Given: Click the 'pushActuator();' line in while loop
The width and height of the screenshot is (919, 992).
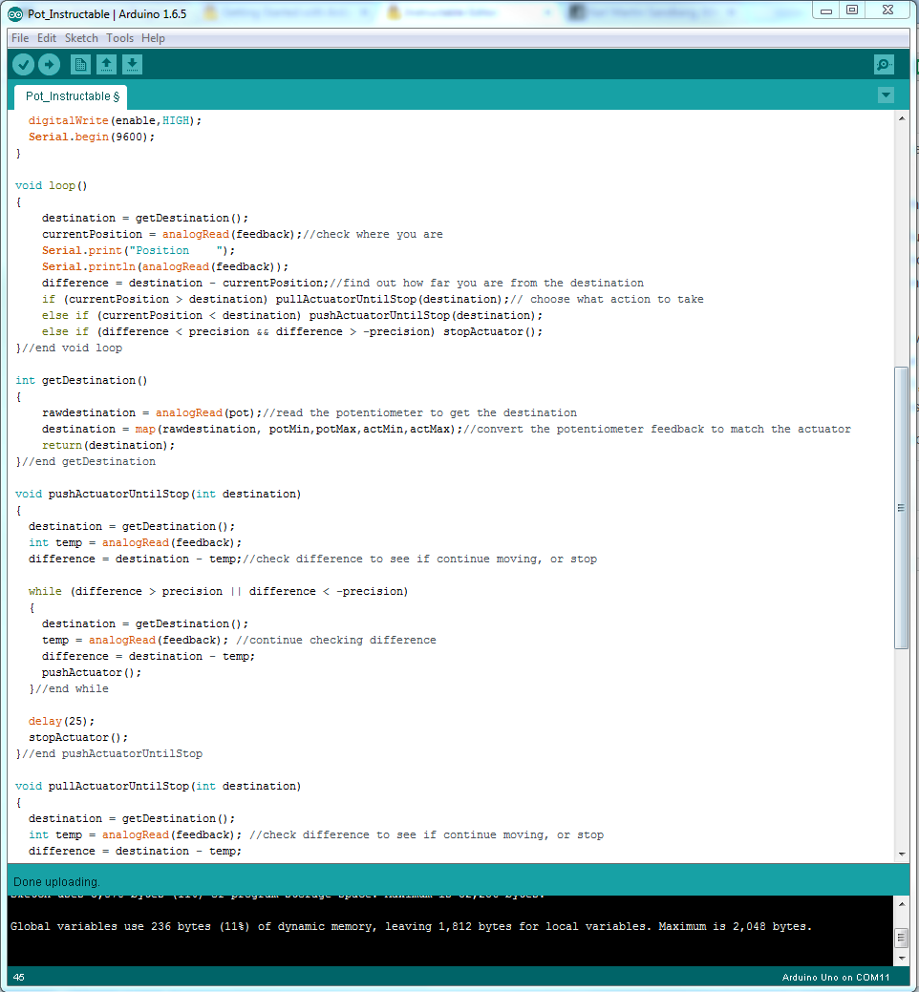Looking at the screenshot, I should pos(92,672).
